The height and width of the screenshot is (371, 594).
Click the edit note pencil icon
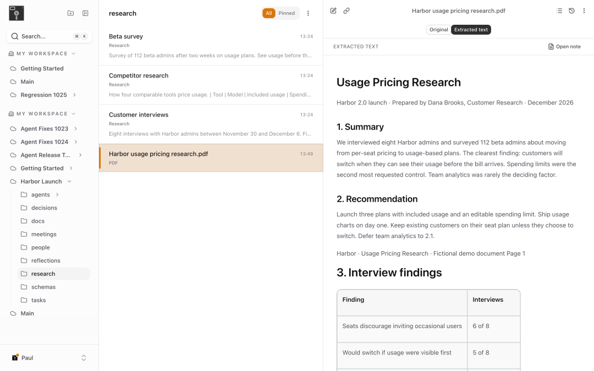pos(333,10)
